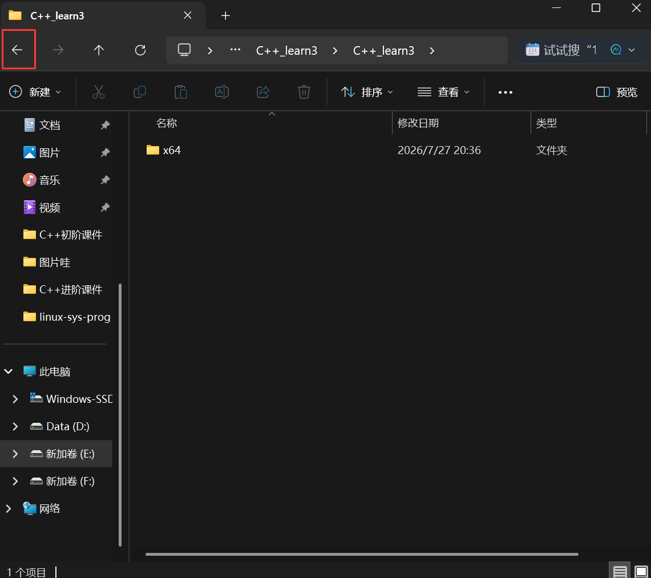This screenshot has width=651, height=578.
Task: Switch to large thumbnails view in status bar
Action: (641, 571)
